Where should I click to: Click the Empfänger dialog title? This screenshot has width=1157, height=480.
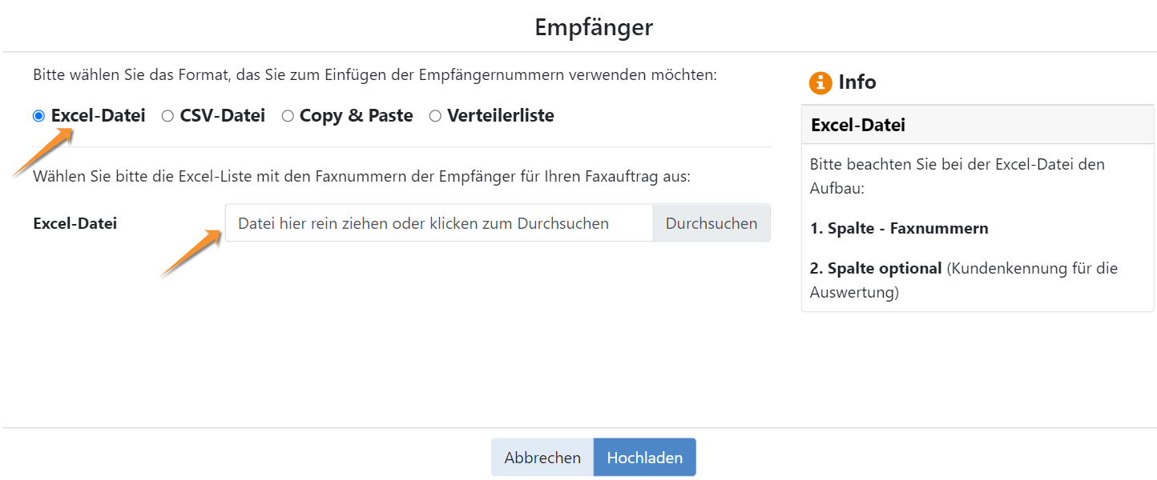point(594,27)
